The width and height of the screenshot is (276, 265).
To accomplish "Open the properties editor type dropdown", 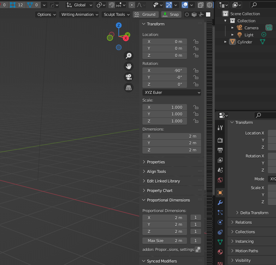I will 223,116.
